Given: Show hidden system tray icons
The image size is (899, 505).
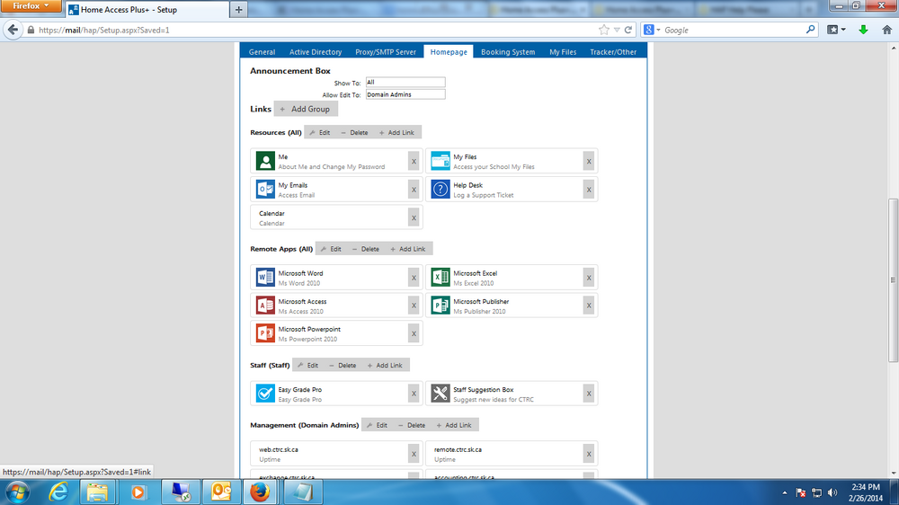Looking at the screenshot, I should [x=784, y=493].
